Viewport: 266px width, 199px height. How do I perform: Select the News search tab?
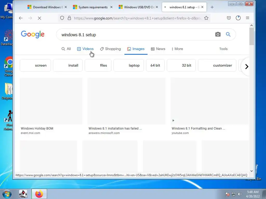pyautogui.click(x=158, y=49)
